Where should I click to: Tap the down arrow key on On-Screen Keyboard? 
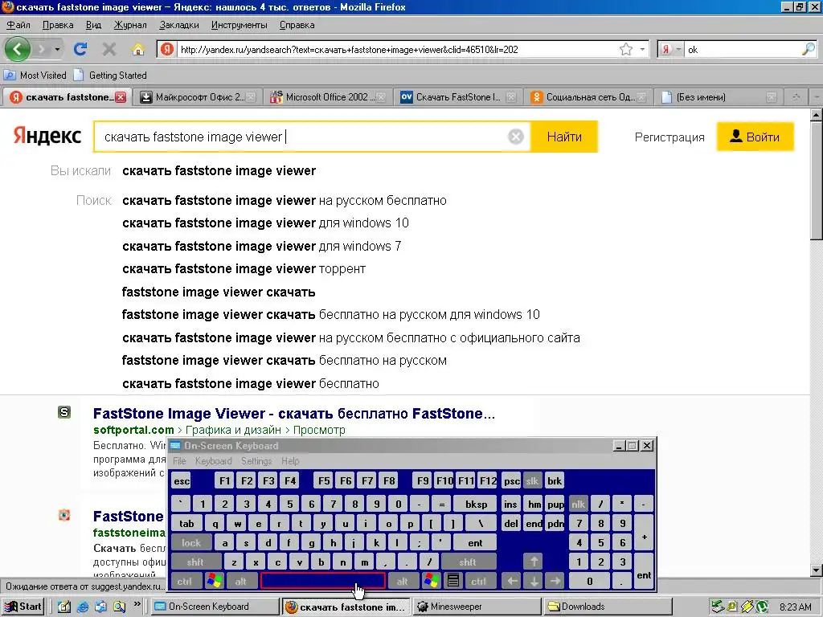pos(534,581)
